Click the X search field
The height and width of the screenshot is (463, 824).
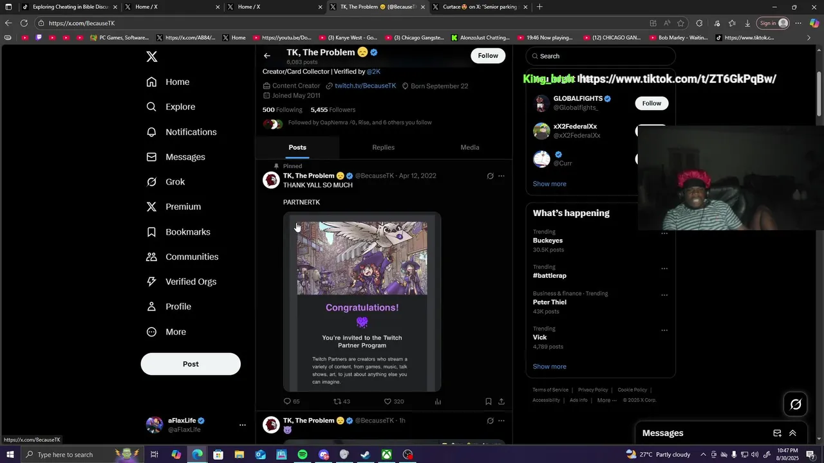click(601, 56)
